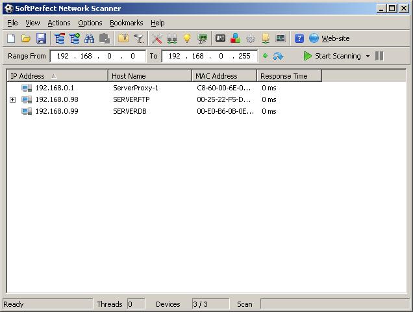
Task: Open help with the blue question icon
Action: coord(299,38)
